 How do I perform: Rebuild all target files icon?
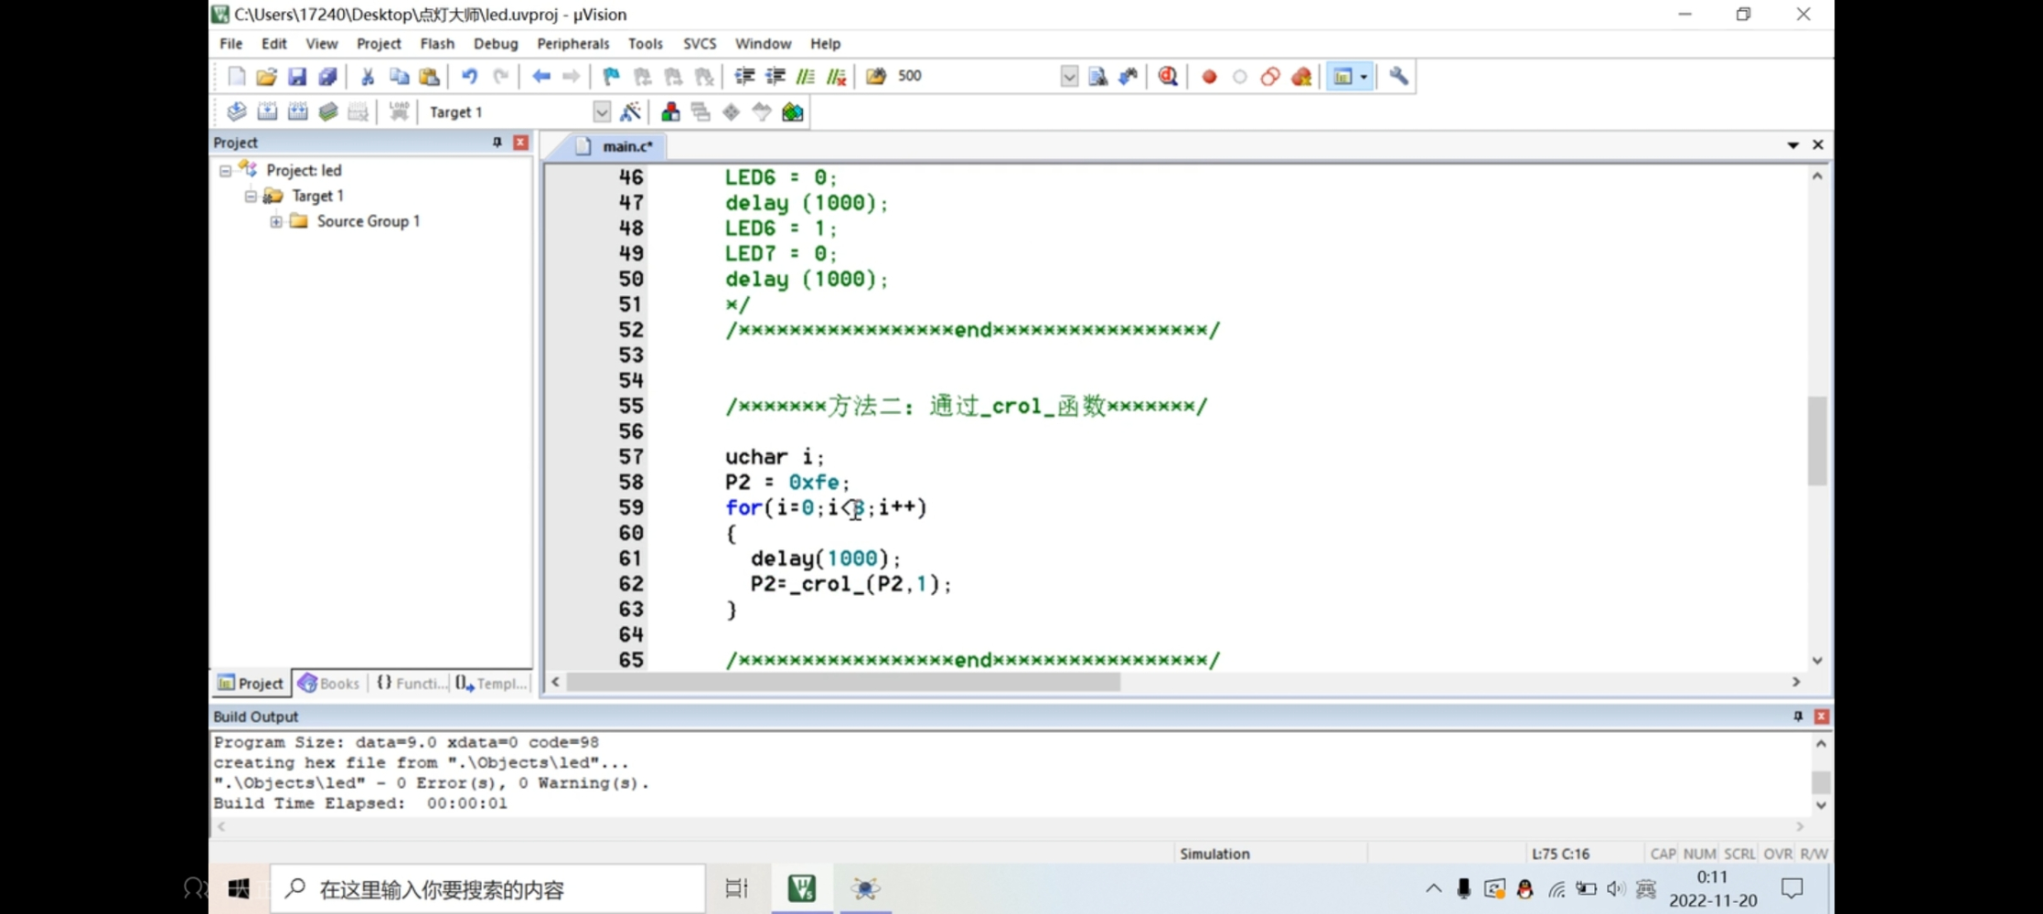tap(298, 112)
